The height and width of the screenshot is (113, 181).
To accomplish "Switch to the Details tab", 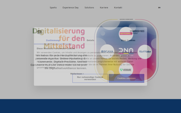I will (91, 40).
